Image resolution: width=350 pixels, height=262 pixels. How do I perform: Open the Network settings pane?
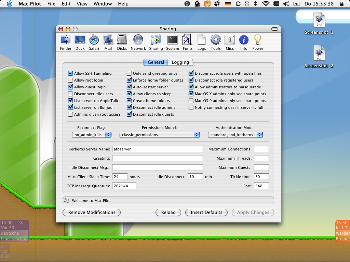[138, 43]
